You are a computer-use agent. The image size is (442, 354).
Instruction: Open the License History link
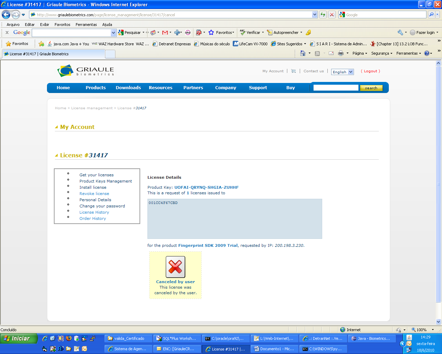pos(94,212)
